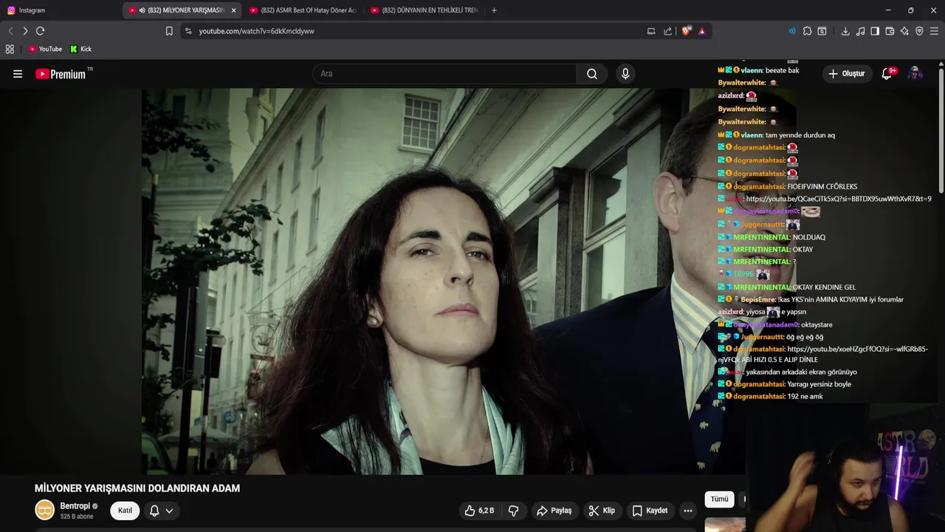The image size is (945, 532).
Task: Open the Brave Wallet icon
Action: point(890,31)
